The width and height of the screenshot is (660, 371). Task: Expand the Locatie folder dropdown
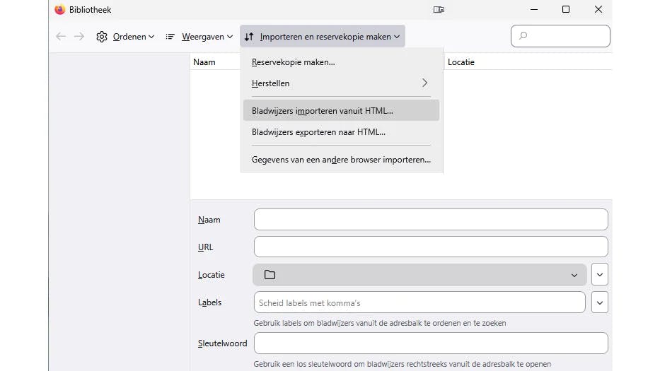click(574, 275)
